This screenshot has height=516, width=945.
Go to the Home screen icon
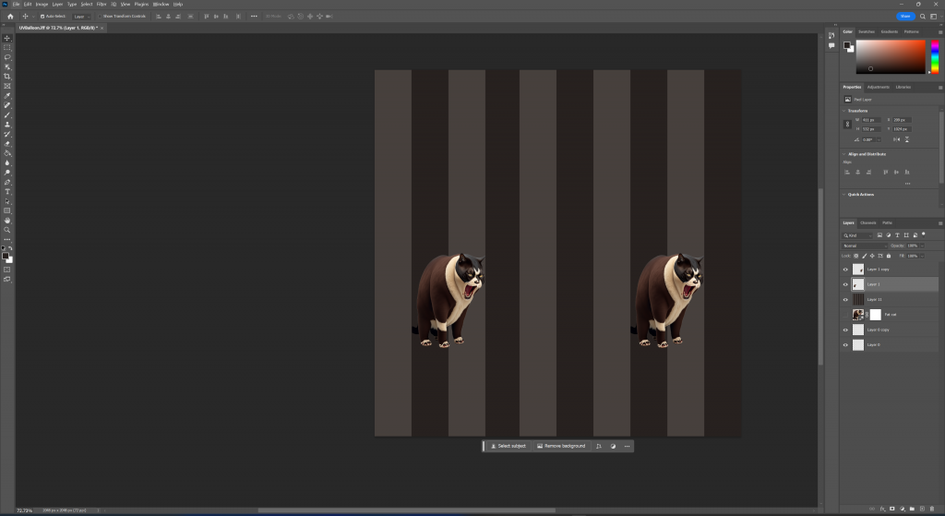click(10, 17)
